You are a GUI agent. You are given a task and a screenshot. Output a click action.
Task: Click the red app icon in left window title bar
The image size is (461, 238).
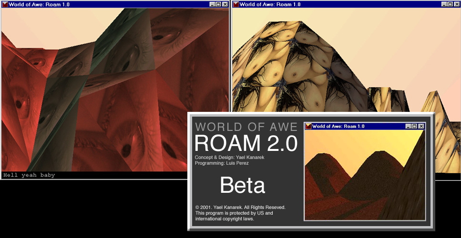pos(5,4)
